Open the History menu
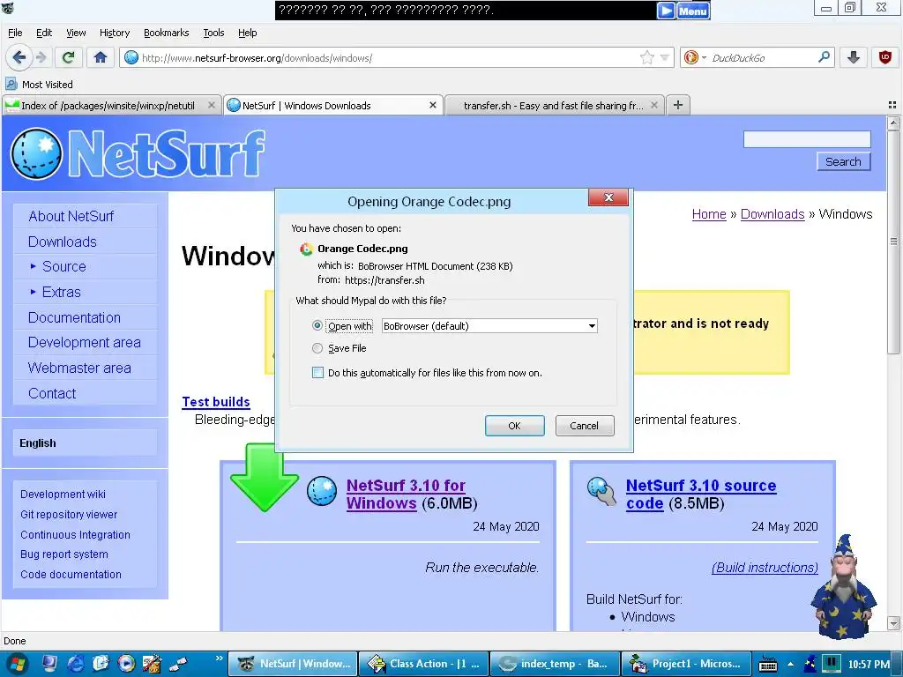The width and height of the screenshot is (903, 677). [115, 33]
